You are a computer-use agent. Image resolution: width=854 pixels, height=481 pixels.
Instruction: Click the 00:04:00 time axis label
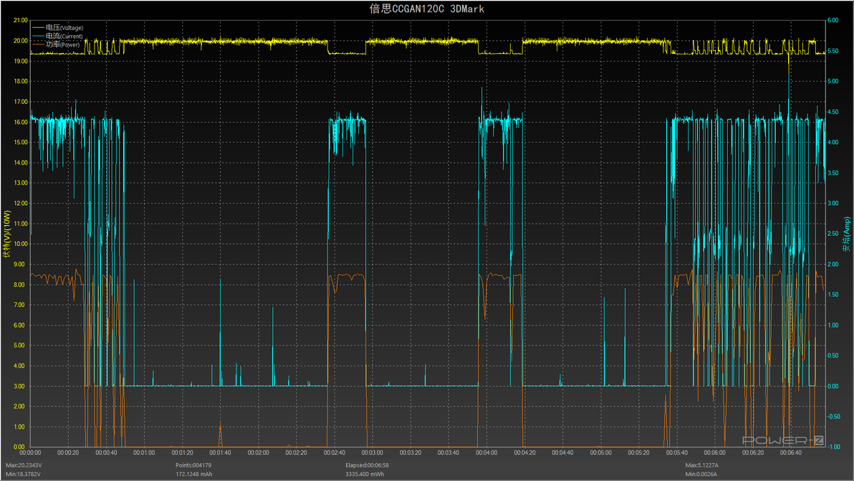tap(486, 452)
